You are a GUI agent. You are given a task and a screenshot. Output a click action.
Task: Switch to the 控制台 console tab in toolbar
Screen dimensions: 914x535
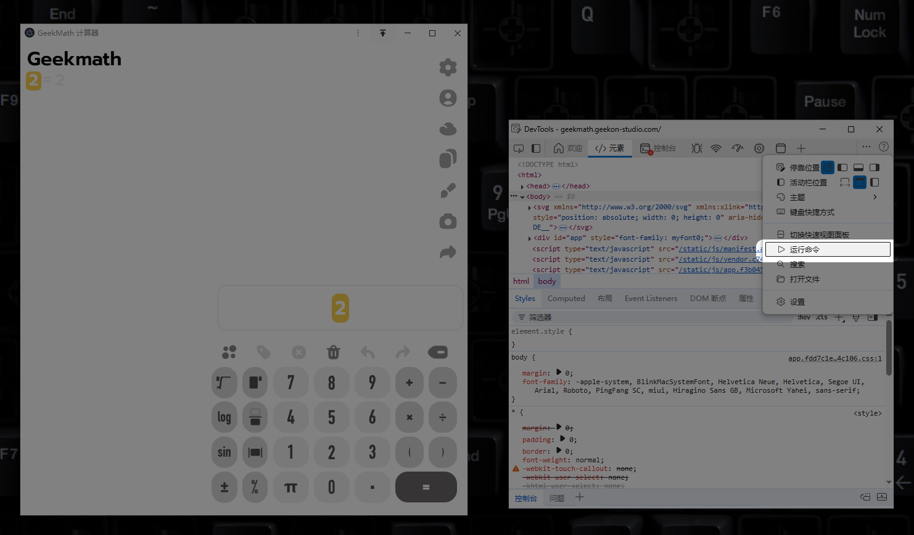(x=658, y=148)
